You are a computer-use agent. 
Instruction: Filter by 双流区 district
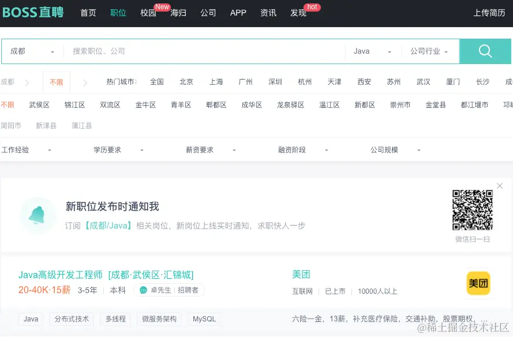click(x=110, y=104)
